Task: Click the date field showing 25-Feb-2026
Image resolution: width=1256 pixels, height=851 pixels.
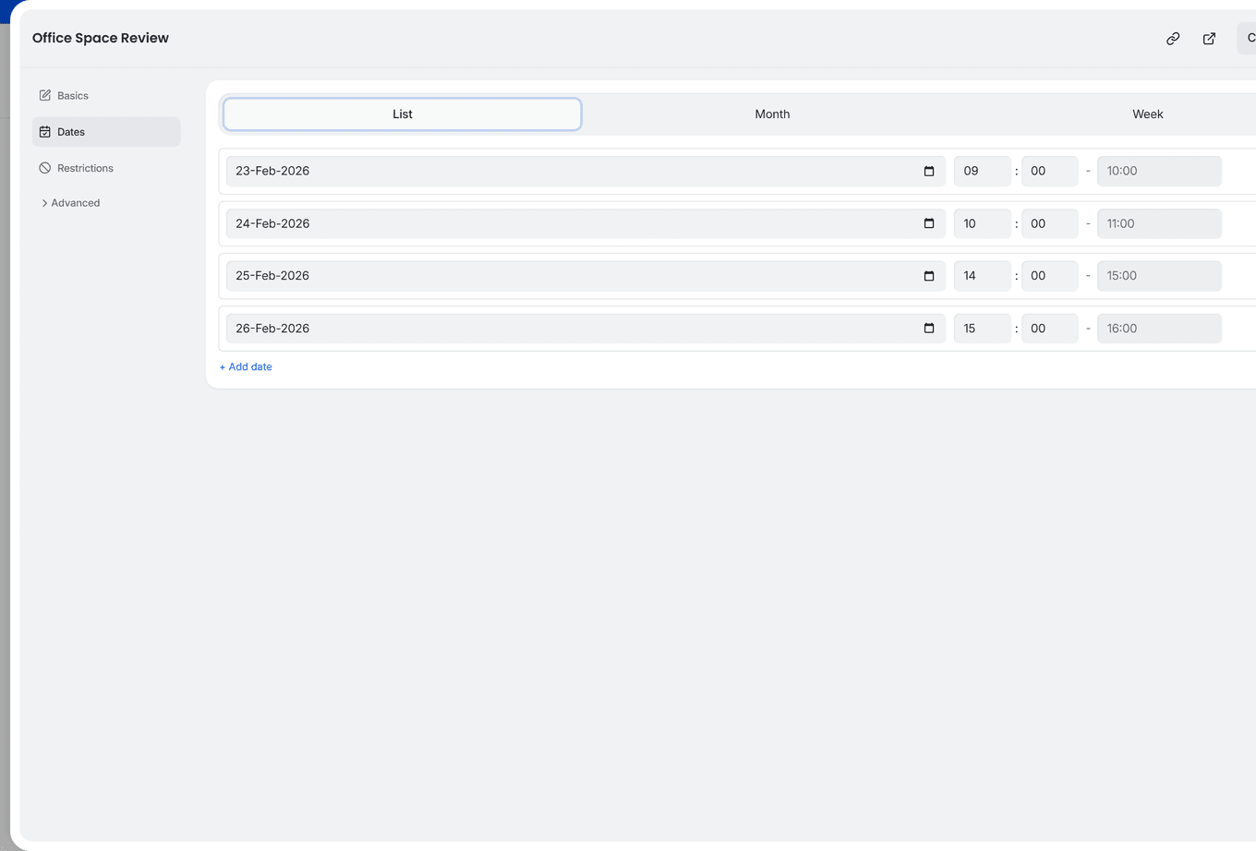Action: coord(554,275)
